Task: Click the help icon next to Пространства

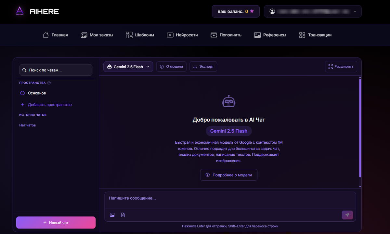Action: click(x=49, y=83)
